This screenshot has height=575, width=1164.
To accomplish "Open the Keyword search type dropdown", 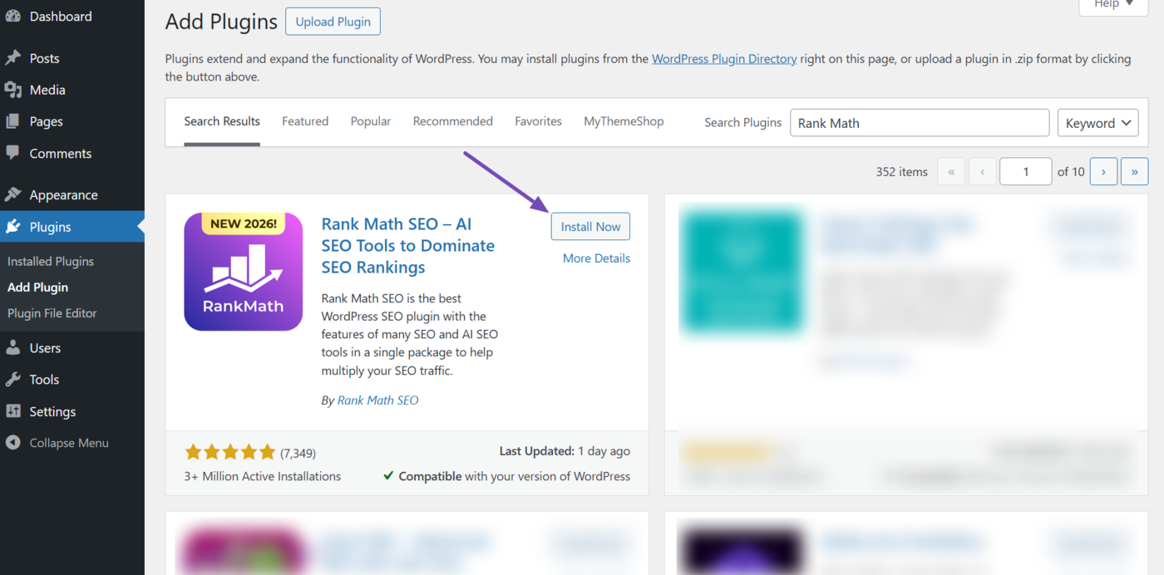I will [1097, 123].
